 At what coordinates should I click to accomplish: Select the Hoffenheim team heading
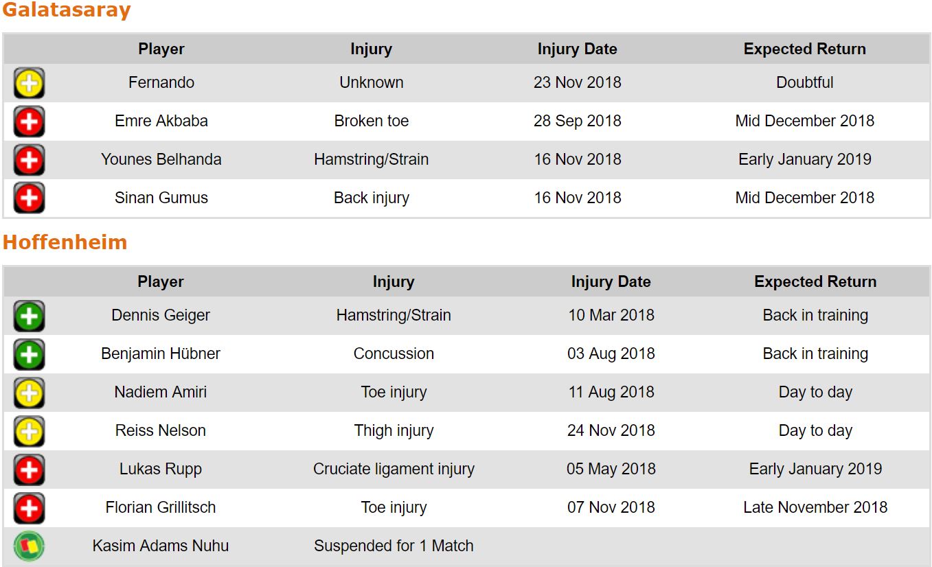[65, 242]
